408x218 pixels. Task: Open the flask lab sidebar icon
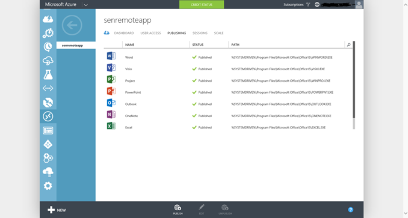point(48,74)
